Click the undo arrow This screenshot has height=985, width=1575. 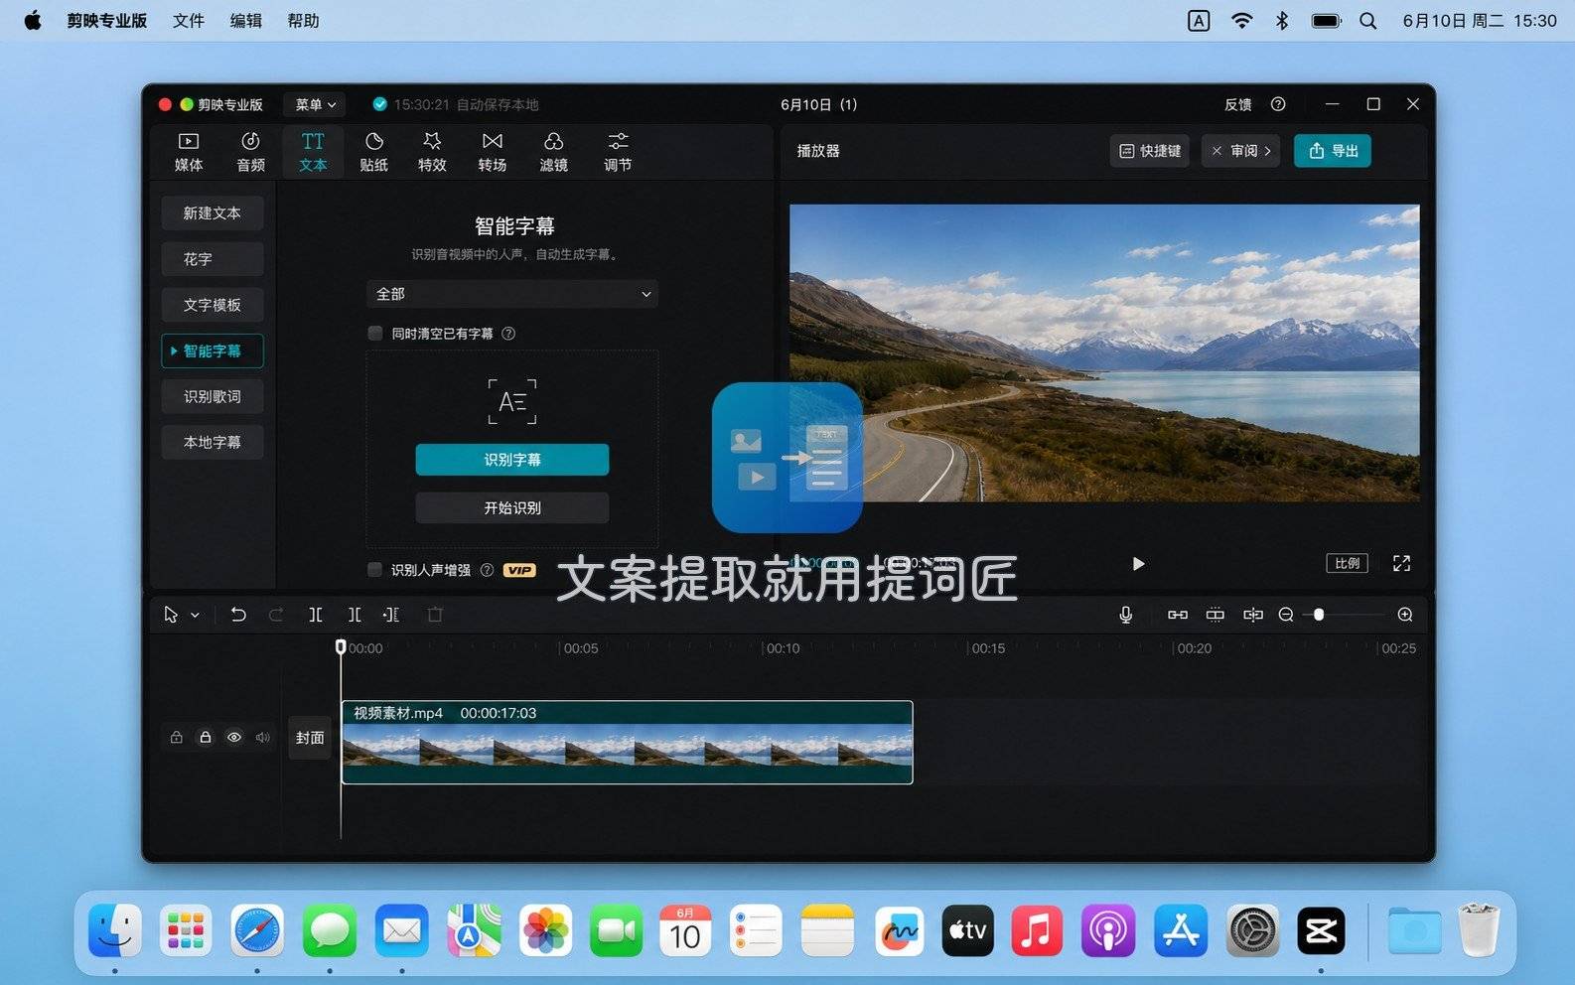click(x=238, y=615)
